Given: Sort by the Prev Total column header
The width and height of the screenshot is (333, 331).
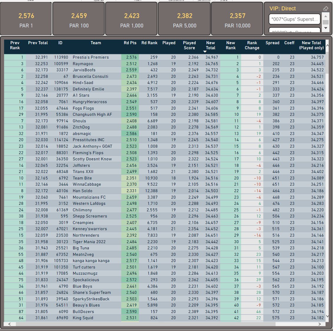Looking at the screenshot, I should click(38, 43).
